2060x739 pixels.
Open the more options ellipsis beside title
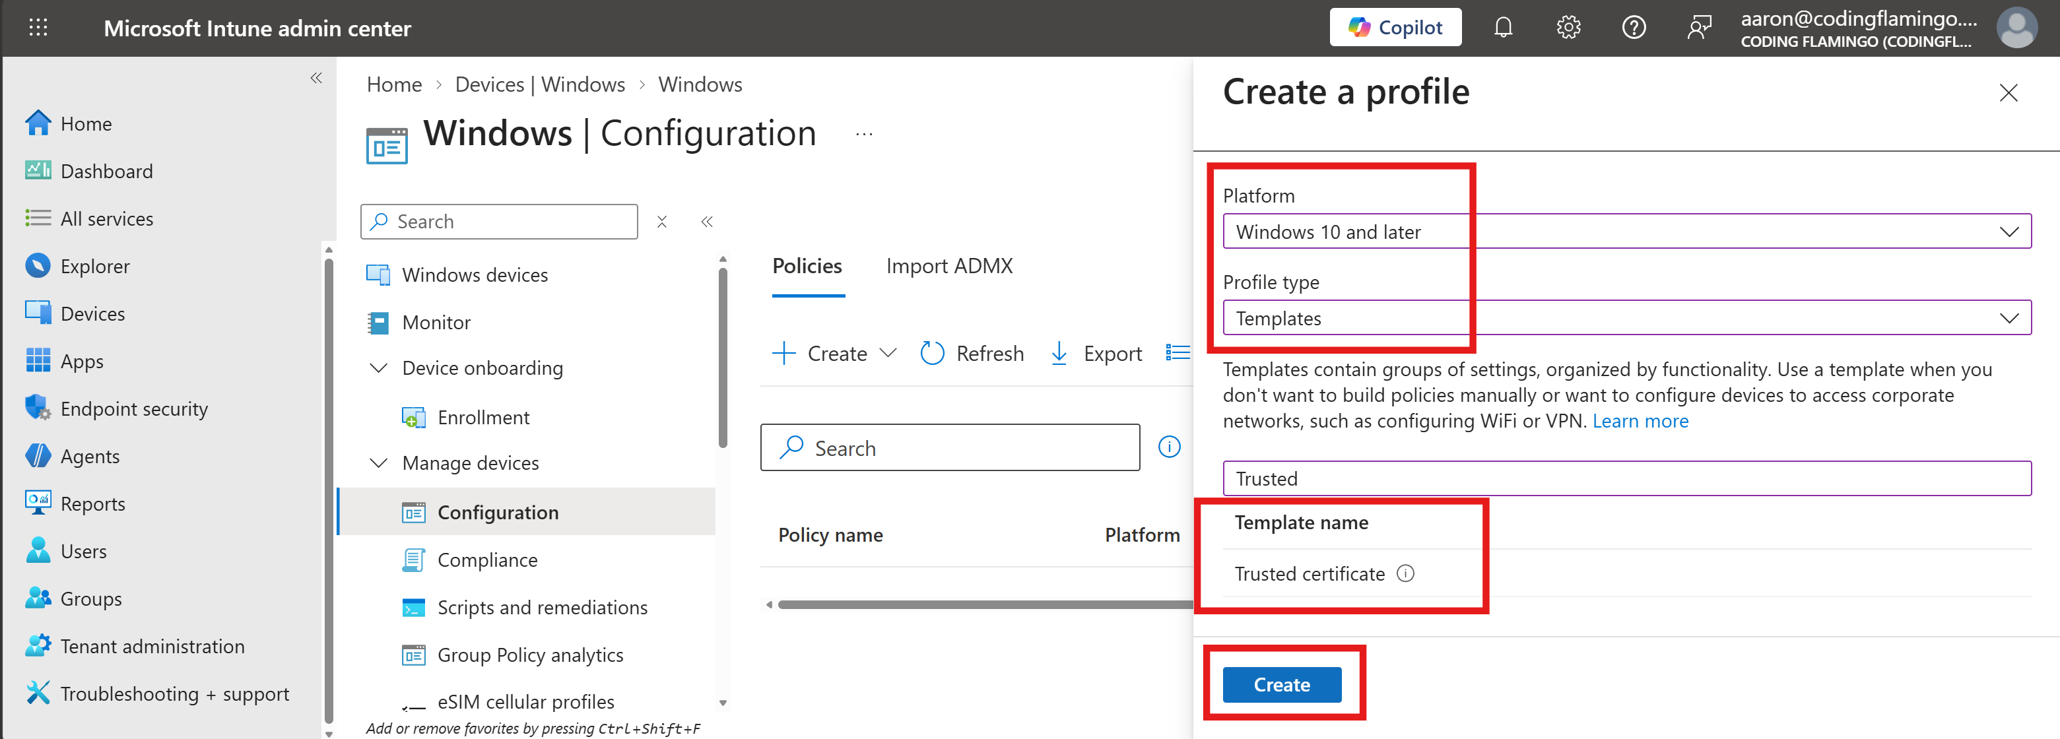863,135
